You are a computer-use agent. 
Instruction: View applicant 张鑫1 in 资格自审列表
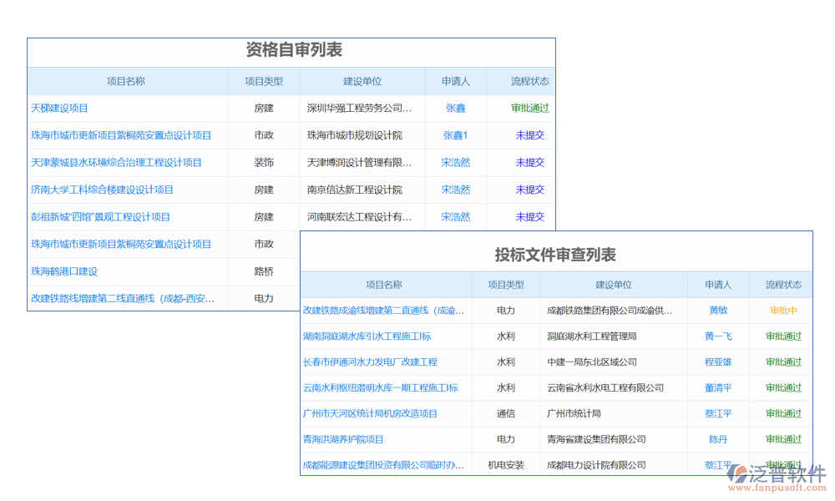click(455, 135)
